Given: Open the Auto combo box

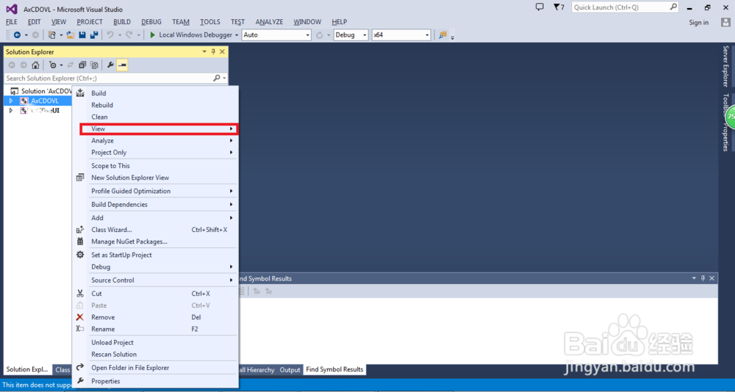Looking at the screenshot, I should (276, 35).
